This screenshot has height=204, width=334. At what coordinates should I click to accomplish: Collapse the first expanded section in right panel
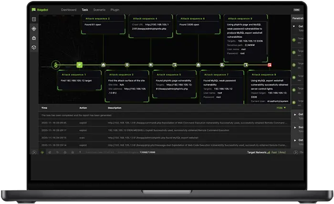pos(294,26)
